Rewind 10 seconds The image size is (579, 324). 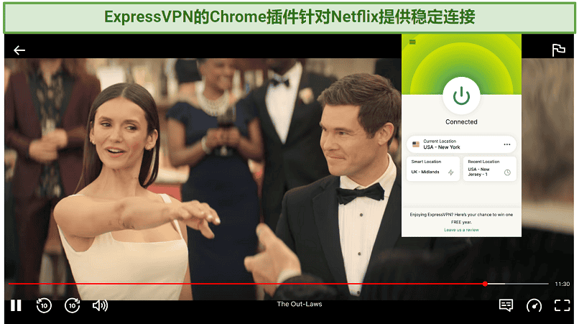[x=44, y=305]
